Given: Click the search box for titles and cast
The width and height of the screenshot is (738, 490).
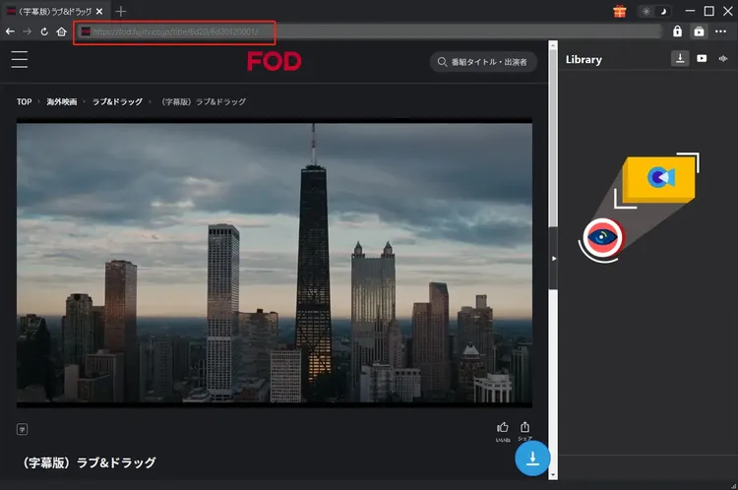Looking at the screenshot, I should tap(482, 62).
